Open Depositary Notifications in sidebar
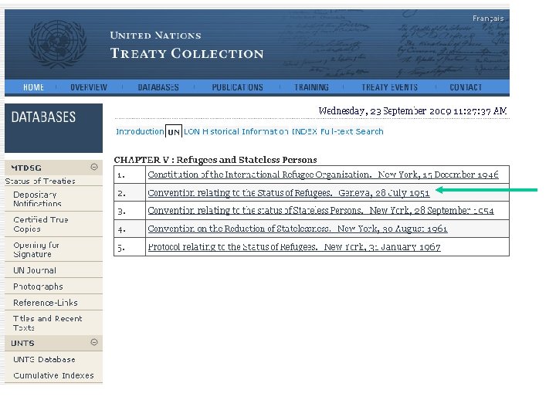Viewport: 556px width, 417px height. (37, 199)
